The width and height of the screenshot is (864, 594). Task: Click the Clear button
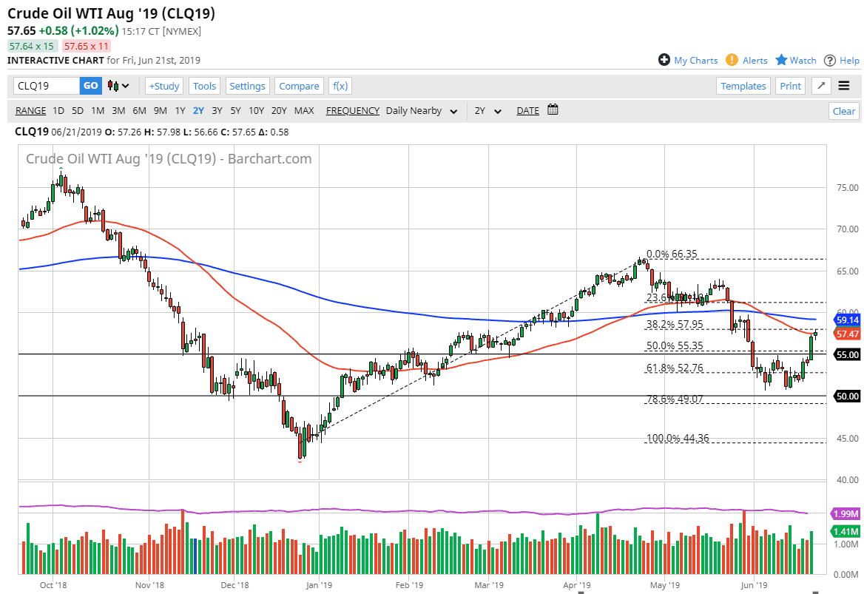pos(843,110)
